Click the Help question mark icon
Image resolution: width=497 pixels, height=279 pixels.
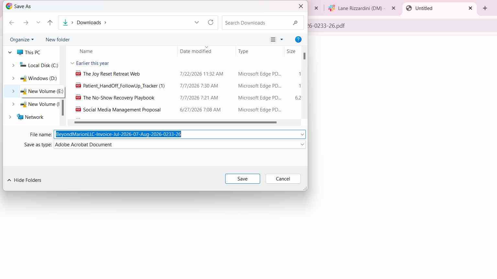pyautogui.click(x=298, y=39)
